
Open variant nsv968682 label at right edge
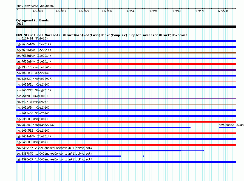click(x=231, y=125)
